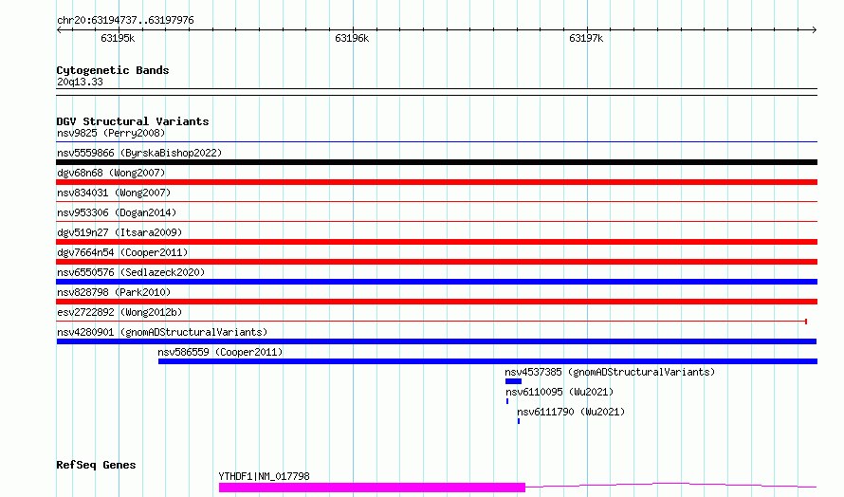Click the magenta YTHDF1 exon block

(x=372, y=488)
